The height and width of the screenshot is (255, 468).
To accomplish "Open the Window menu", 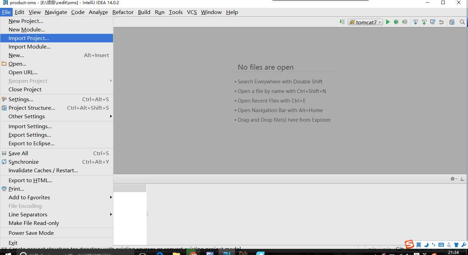I will click(x=211, y=12).
